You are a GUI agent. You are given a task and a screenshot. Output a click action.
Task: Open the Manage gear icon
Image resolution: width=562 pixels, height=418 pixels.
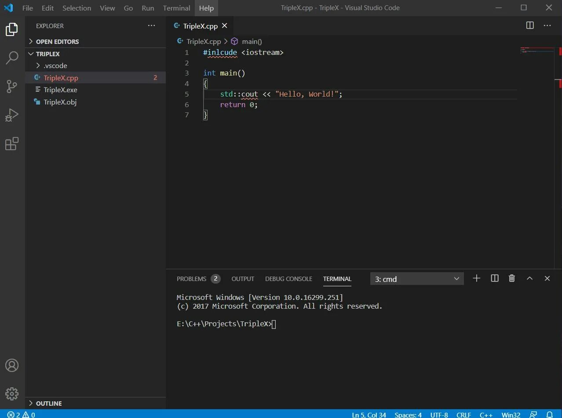12,393
